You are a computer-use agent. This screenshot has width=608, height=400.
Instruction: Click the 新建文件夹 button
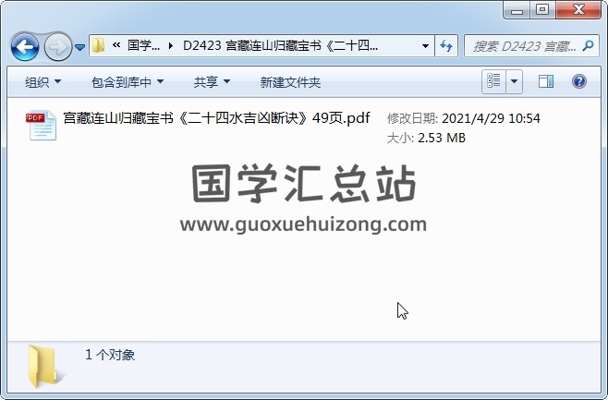point(290,82)
